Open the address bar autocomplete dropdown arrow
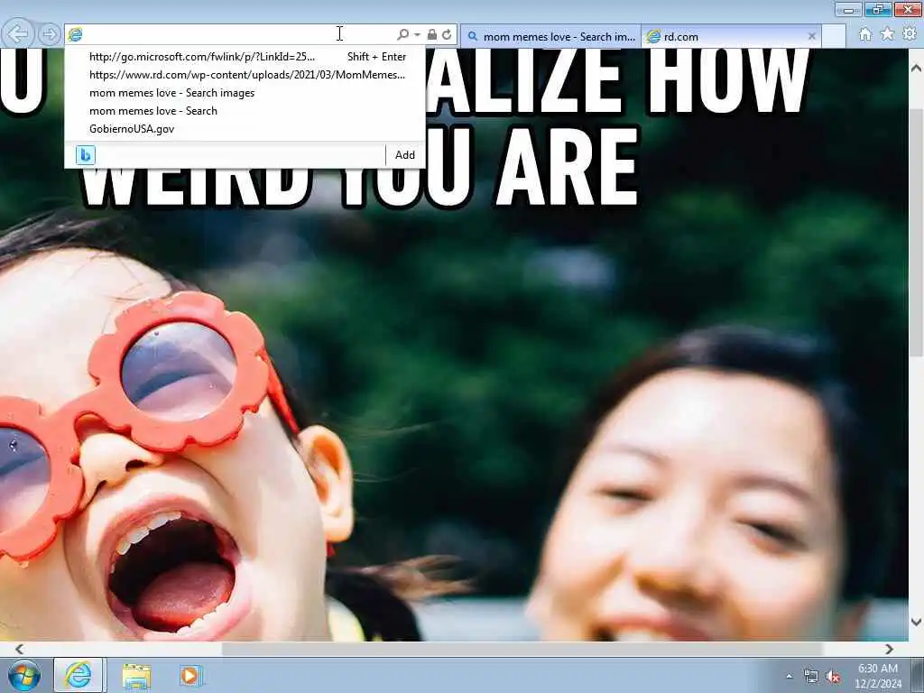The width and height of the screenshot is (924, 693). pyautogui.click(x=417, y=35)
